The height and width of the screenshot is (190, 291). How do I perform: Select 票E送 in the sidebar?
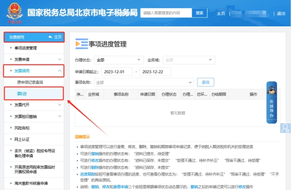(x=34, y=94)
